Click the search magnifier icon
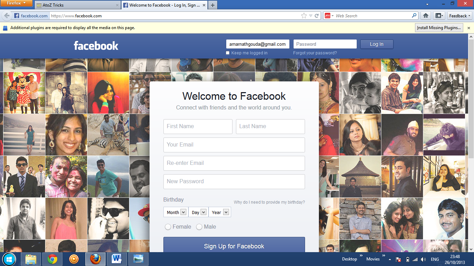The width and height of the screenshot is (474, 266). click(x=414, y=16)
